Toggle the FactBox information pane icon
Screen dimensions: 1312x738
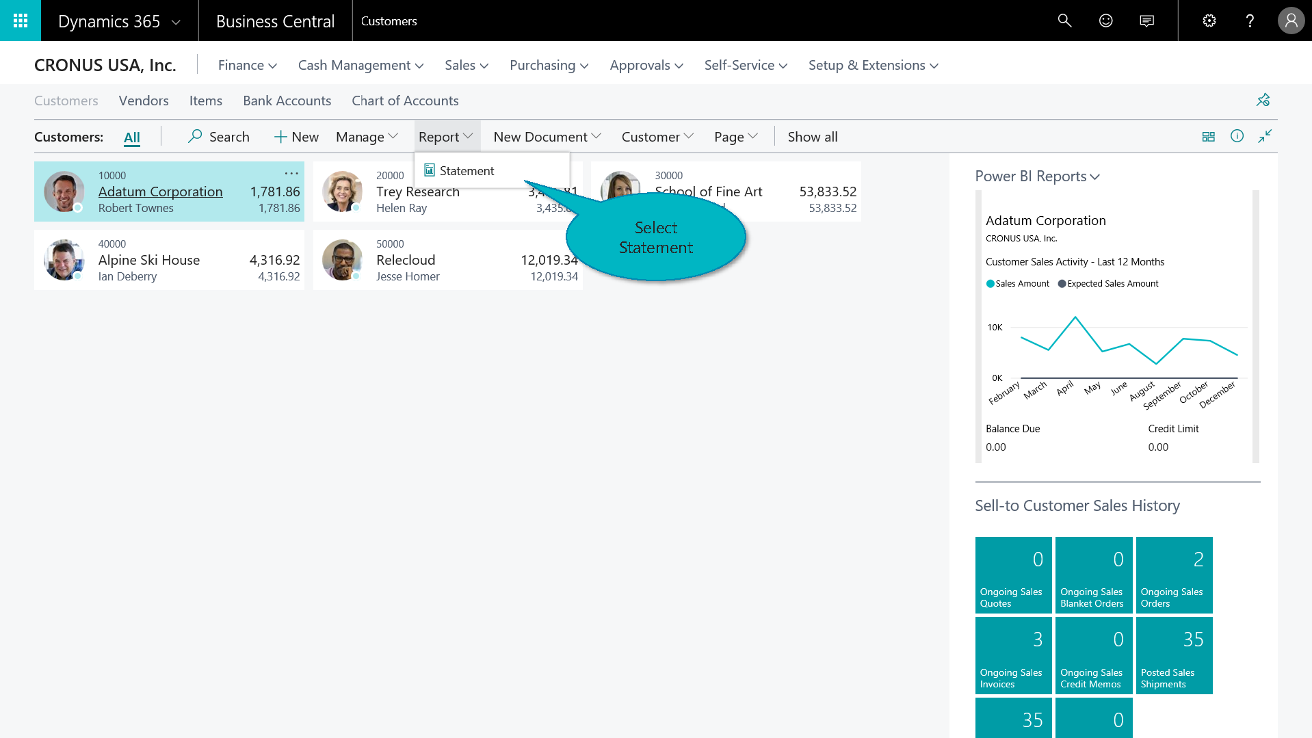[x=1237, y=136]
